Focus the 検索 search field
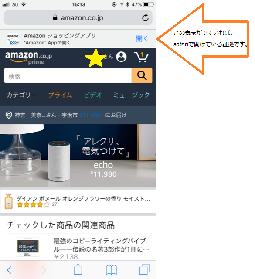This screenshot has height=279, width=255. click(68, 75)
